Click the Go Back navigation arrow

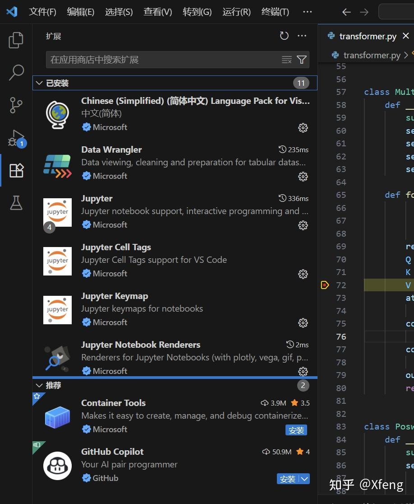pos(346,12)
